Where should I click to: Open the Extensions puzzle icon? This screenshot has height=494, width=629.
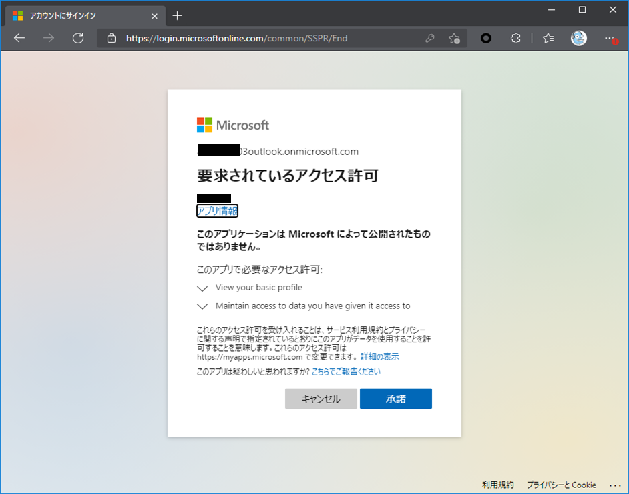coord(515,38)
